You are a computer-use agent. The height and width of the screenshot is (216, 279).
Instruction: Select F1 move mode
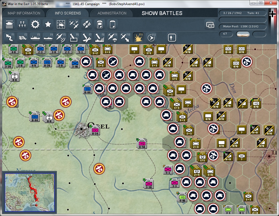click(x=9, y=37)
